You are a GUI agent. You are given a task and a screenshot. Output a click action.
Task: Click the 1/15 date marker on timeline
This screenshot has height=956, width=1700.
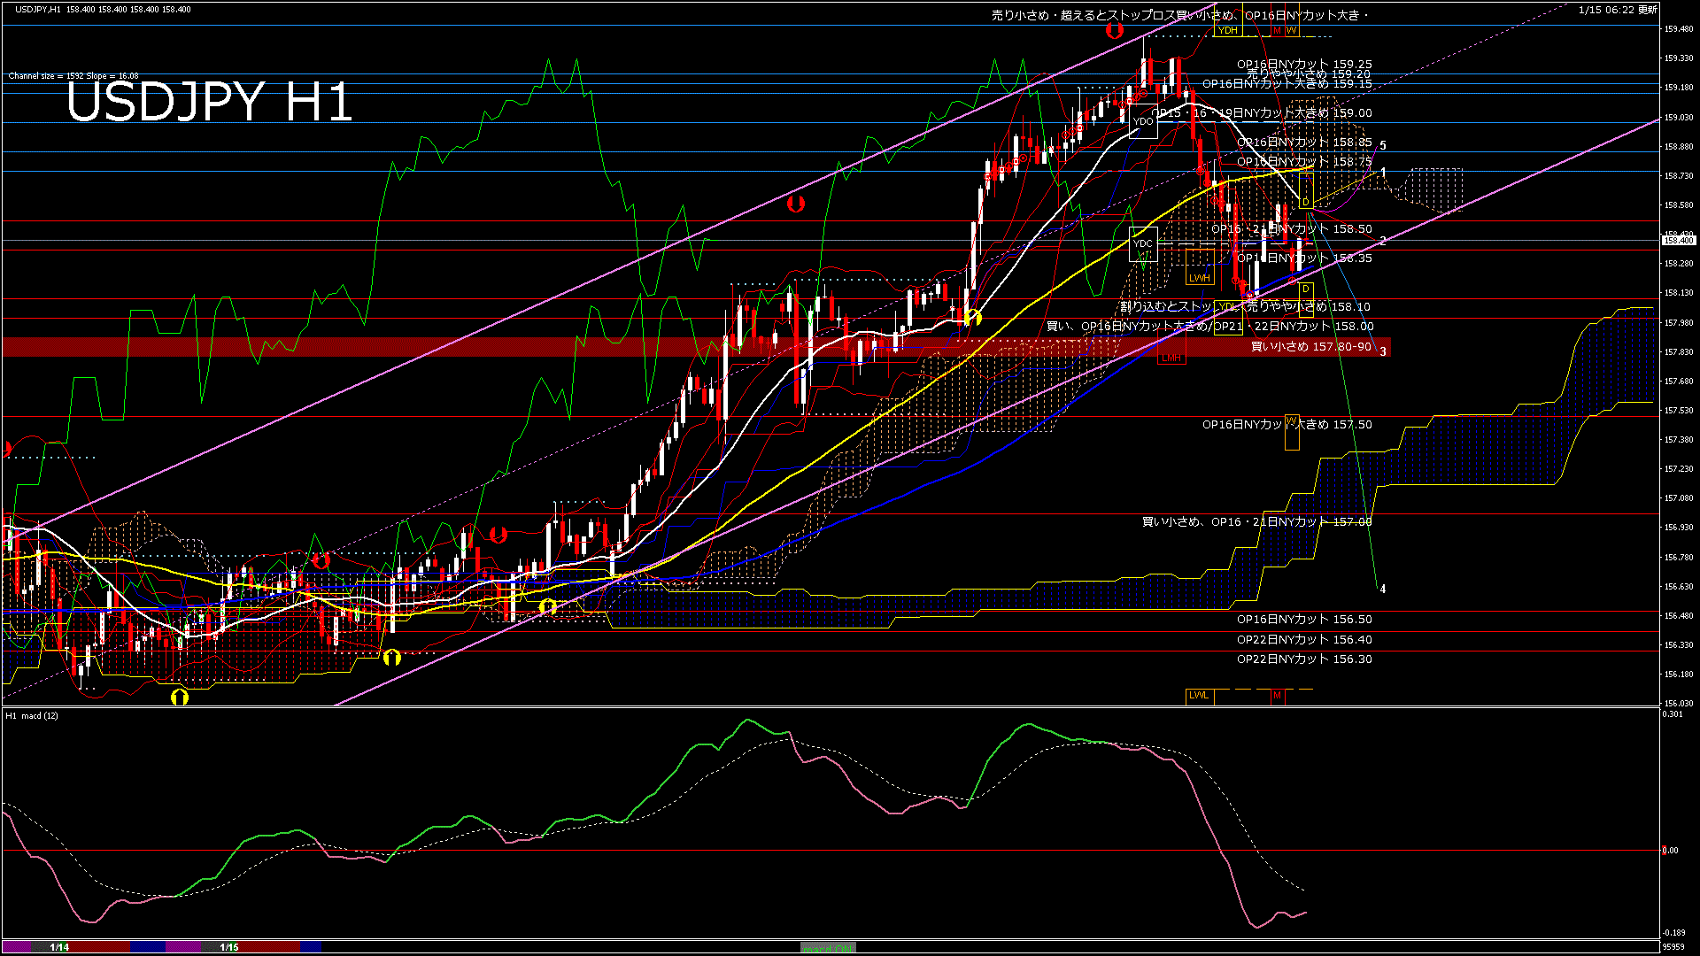coord(229,947)
